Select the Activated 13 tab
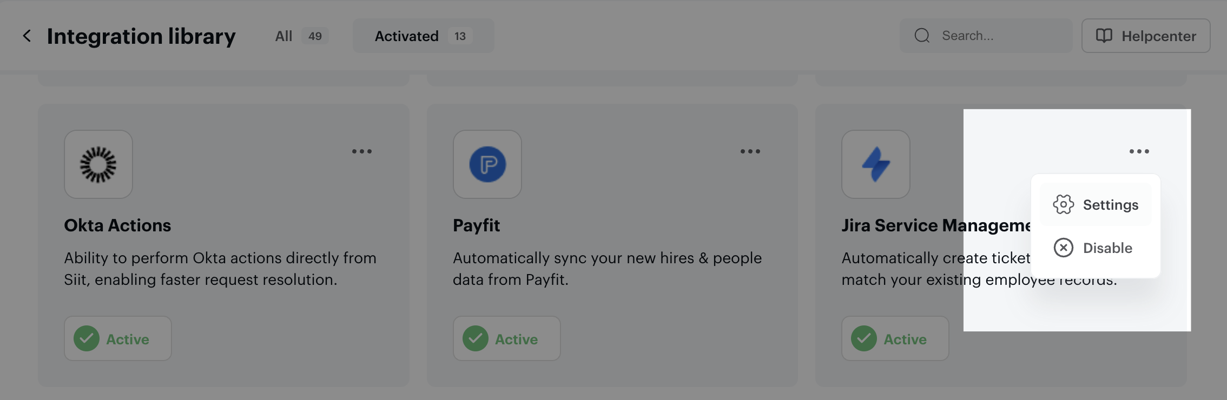This screenshot has width=1227, height=400. point(424,36)
